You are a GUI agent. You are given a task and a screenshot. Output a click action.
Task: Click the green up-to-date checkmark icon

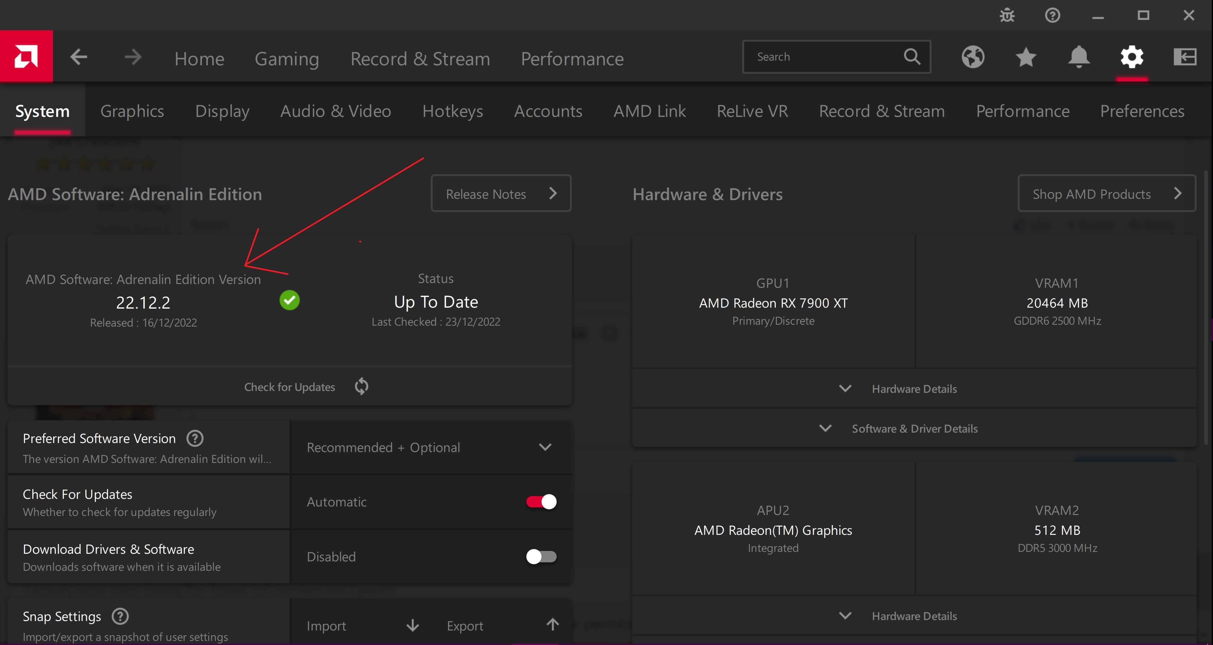pos(290,300)
